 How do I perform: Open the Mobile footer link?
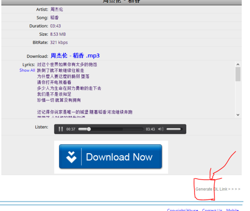pyautogui.click(x=232, y=210)
